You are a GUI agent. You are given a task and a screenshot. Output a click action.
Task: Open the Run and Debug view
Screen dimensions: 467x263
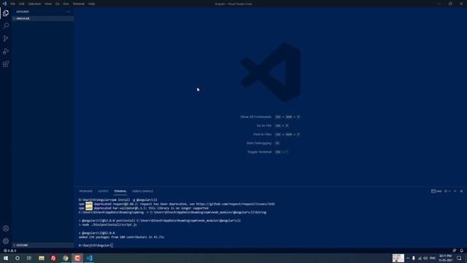(6, 51)
